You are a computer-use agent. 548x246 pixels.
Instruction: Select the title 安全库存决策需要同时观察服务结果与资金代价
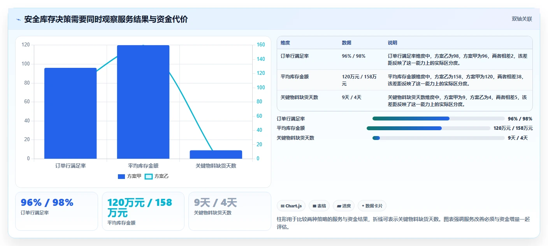tap(106, 19)
